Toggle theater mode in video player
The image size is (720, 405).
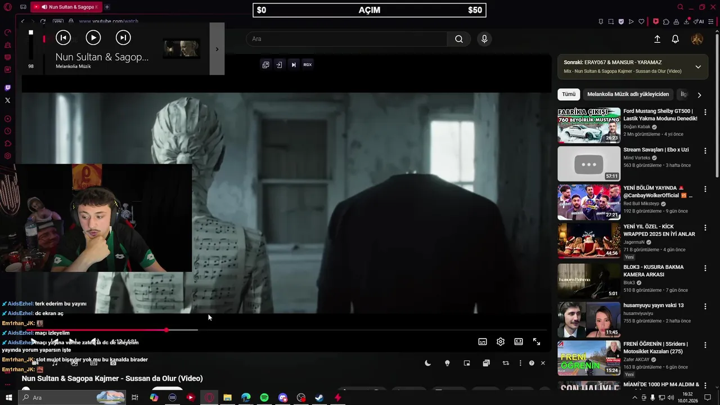point(519,341)
